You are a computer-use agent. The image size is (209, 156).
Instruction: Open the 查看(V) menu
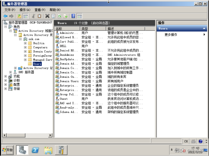coord(40,10)
